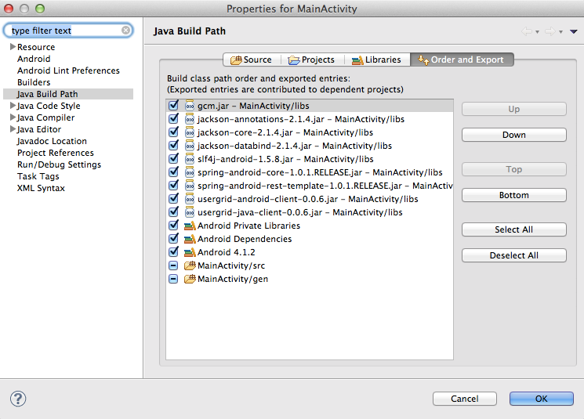This screenshot has width=584, height=419.
Task: Open the forward history dropdown arrow
Action: click(560, 32)
